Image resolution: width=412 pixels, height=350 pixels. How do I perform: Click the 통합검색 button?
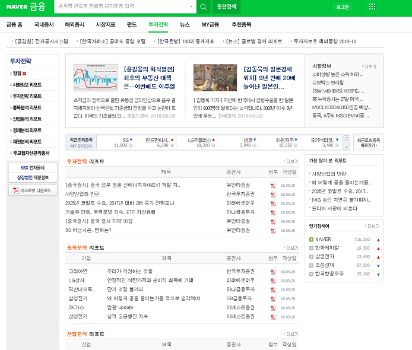click(227, 7)
